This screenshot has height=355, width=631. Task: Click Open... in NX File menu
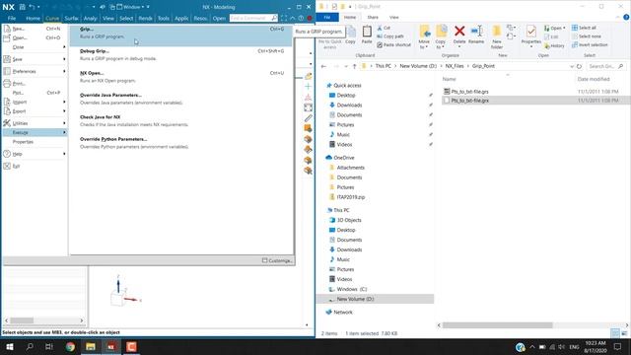[x=35, y=37]
